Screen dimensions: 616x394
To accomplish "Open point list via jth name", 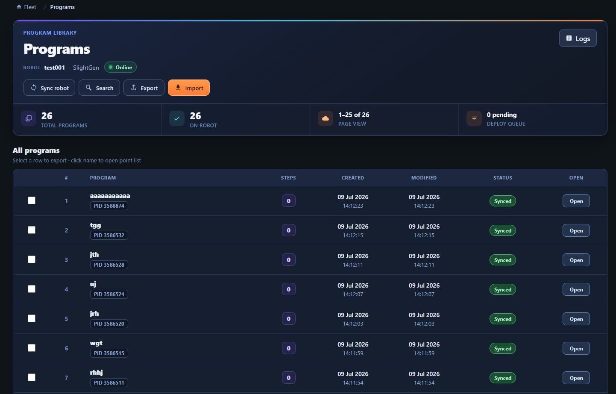I will point(94,255).
